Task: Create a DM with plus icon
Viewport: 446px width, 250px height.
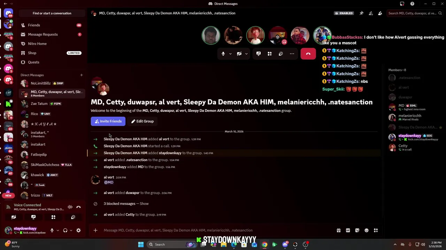Action: 81,75
